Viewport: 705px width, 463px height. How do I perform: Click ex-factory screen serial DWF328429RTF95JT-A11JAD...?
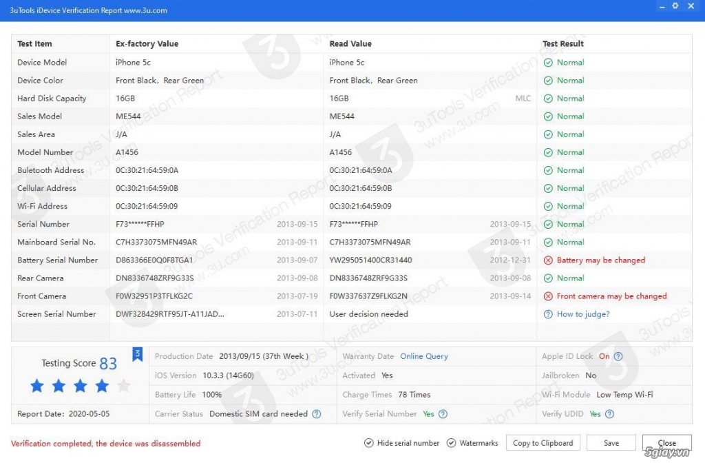point(170,314)
